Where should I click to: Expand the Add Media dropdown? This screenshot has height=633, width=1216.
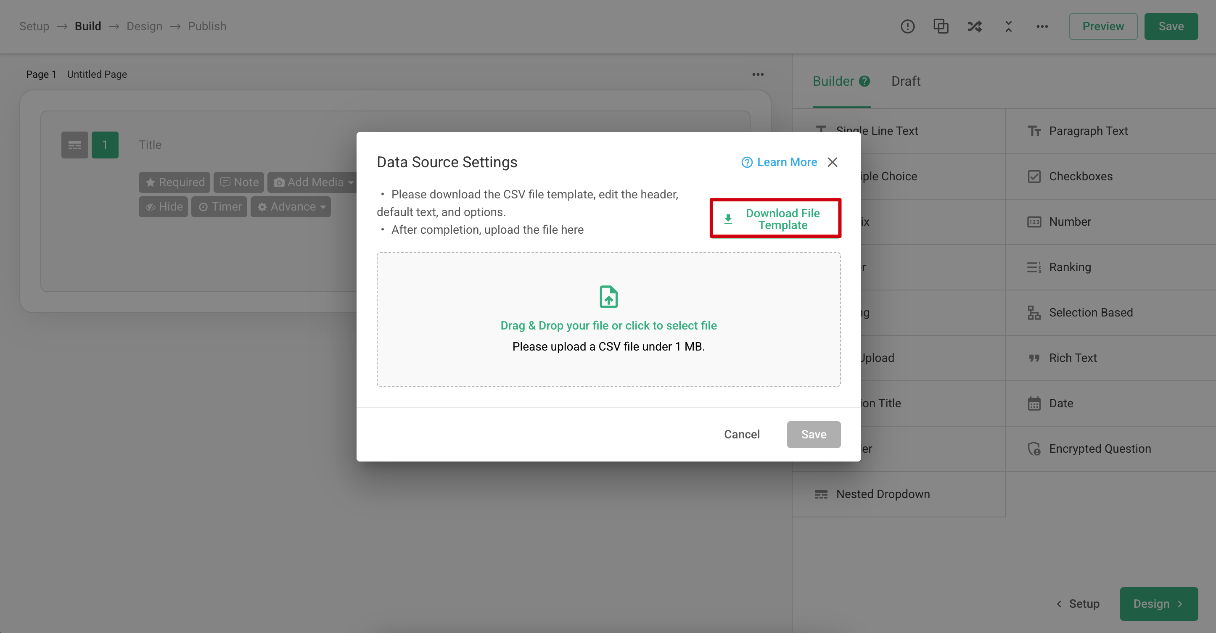point(312,182)
